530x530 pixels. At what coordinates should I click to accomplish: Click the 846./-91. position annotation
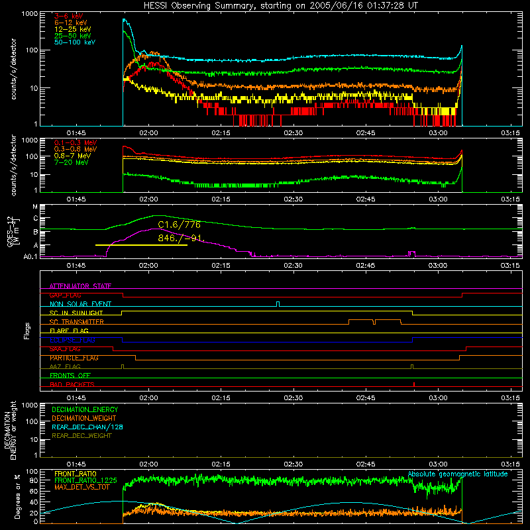181,238
